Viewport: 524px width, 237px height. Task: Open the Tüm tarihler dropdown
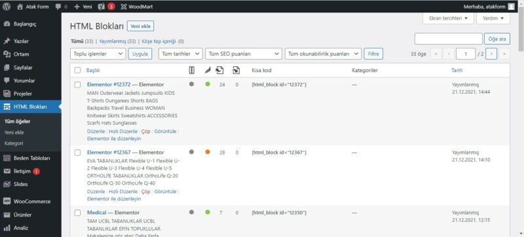tap(181, 54)
